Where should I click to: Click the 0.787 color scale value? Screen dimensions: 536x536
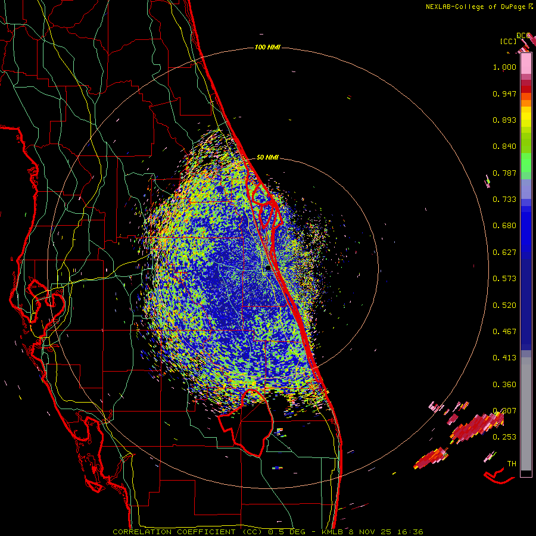coord(504,173)
